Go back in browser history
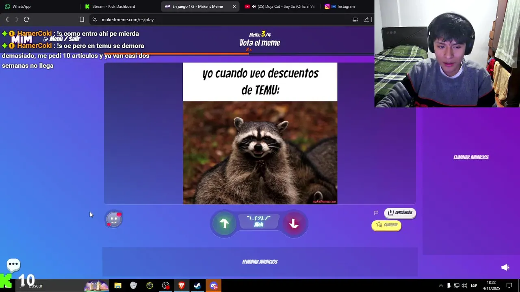This screenshot has height=292, width=520. click(7, 19)
